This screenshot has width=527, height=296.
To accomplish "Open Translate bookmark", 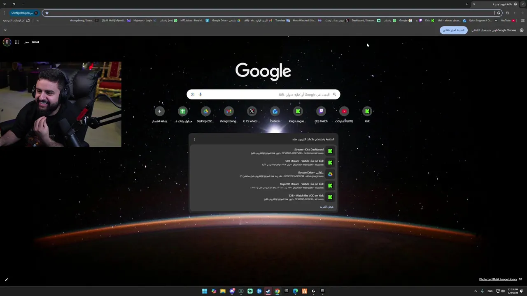I will (282, 21).
